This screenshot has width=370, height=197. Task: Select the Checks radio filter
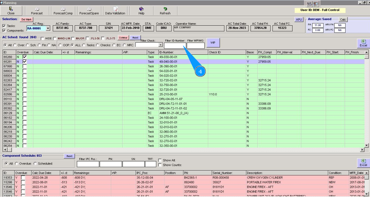pyautogui.click(x=98, y=45)
